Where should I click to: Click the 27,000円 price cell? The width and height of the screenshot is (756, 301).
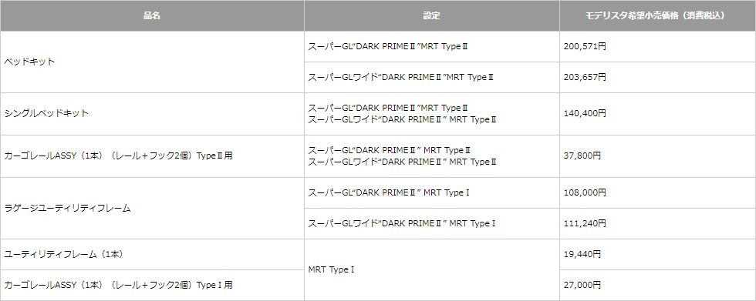tap(657, 285)
